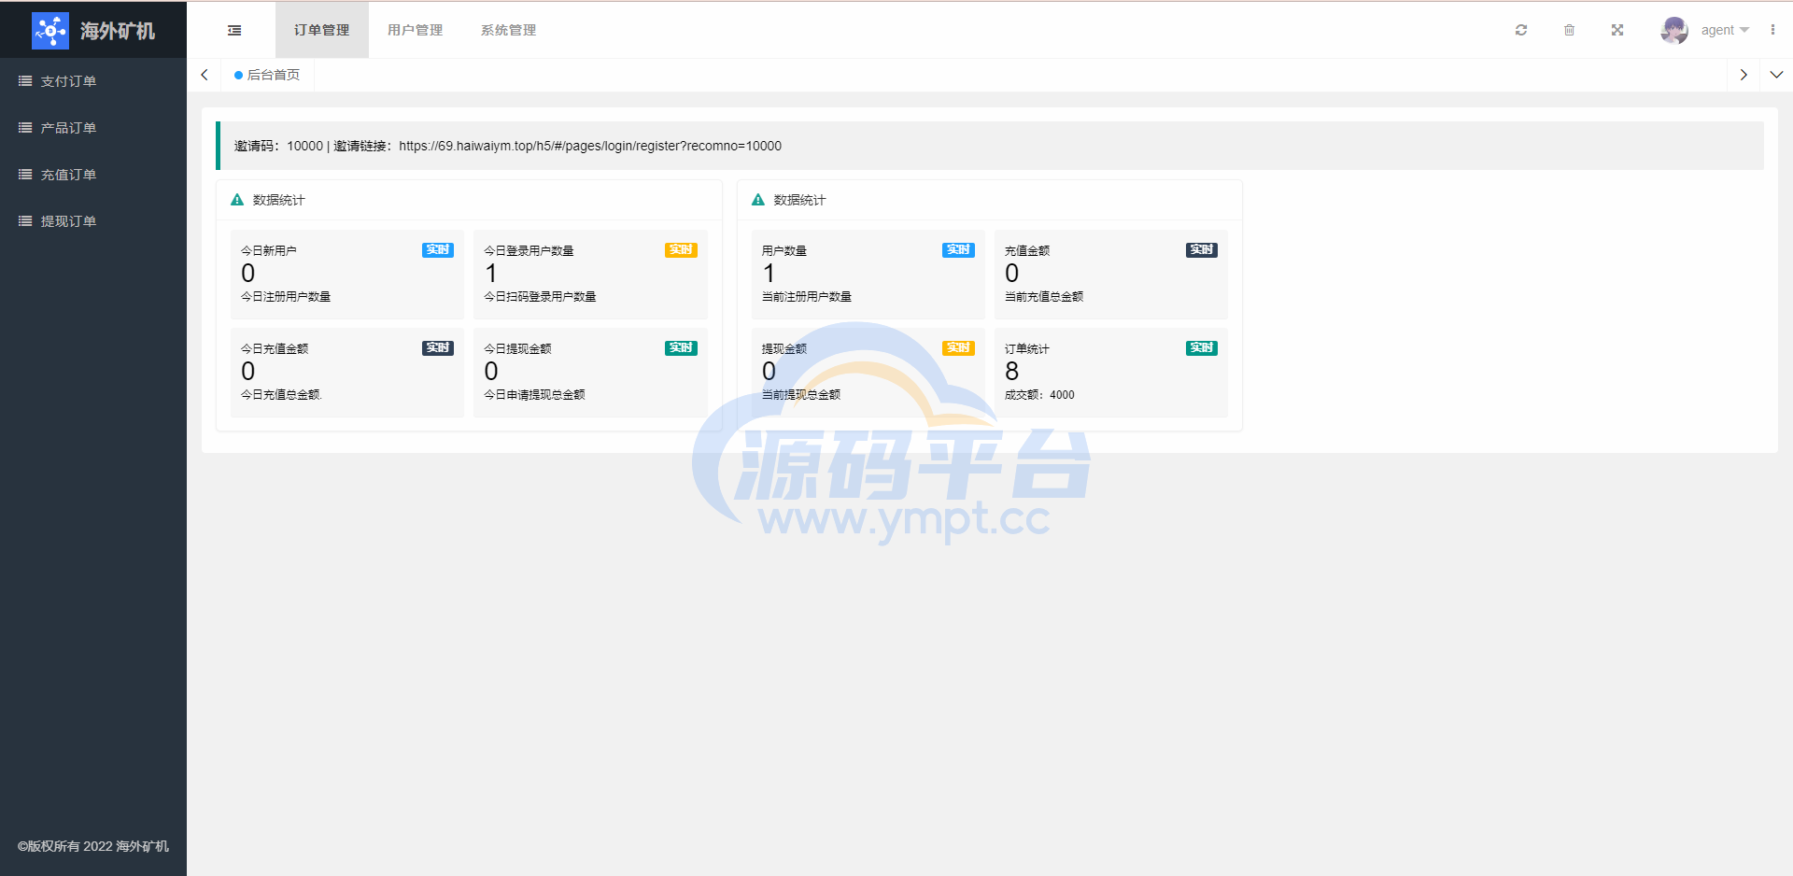Click the 当前充值总金额 caption

click(1044, 297)
